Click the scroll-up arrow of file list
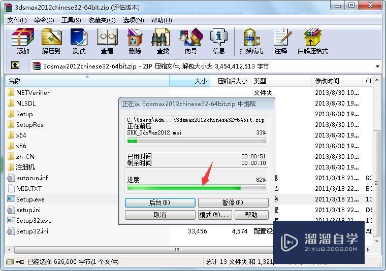 coord(377,80)
